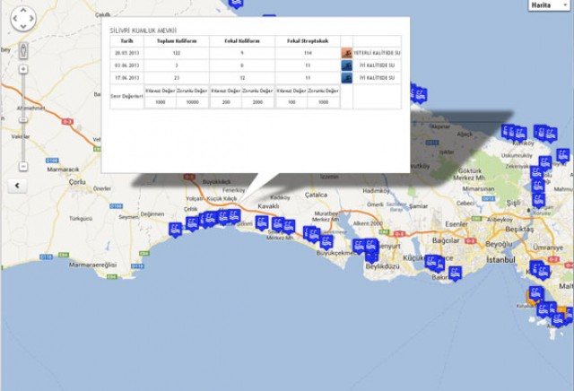Select the beach marker right of Bakırköy label
The image size is (574, 391).
coord(455,274)
